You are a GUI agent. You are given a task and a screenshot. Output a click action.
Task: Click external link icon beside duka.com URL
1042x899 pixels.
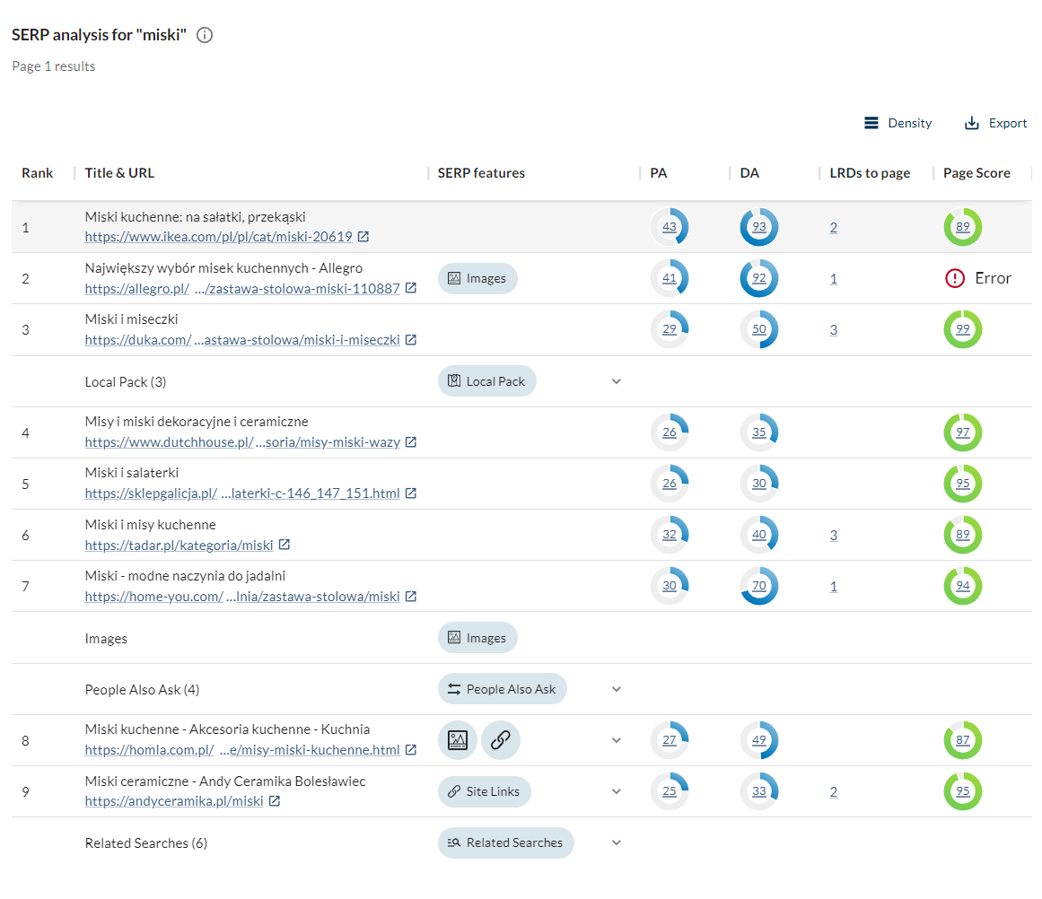pyautogui.click(x=411, y=339)
